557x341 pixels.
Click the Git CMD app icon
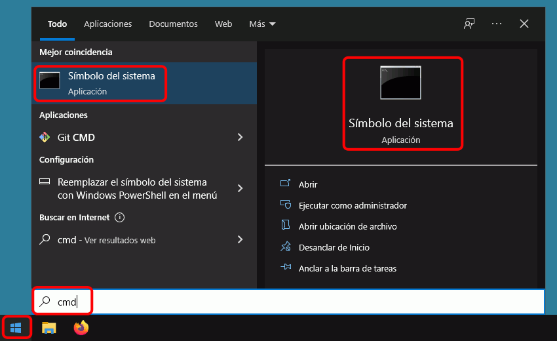click(45, 137)
